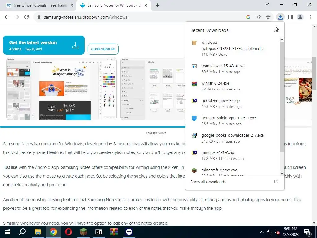Viewport: 317px width, 238px height.
Task: Open the design thinking screenshot thumbnail
Action: click(x=62, y=89)
